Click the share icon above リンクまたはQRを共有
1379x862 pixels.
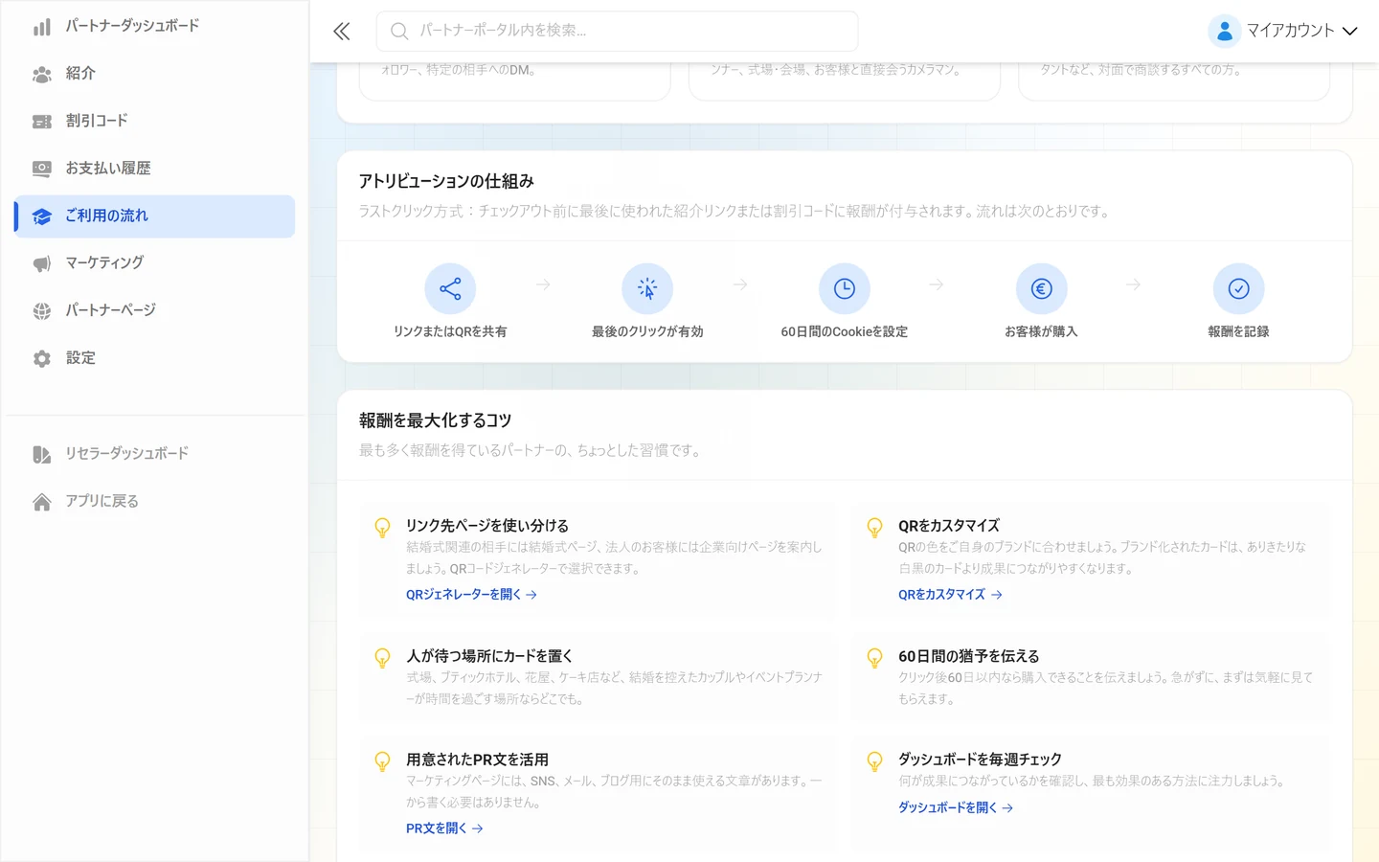pos(450,288)
